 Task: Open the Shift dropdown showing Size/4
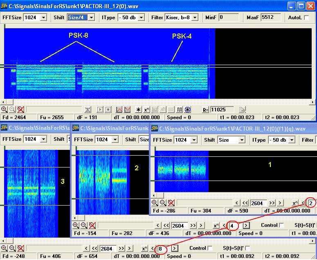[92, 17]
